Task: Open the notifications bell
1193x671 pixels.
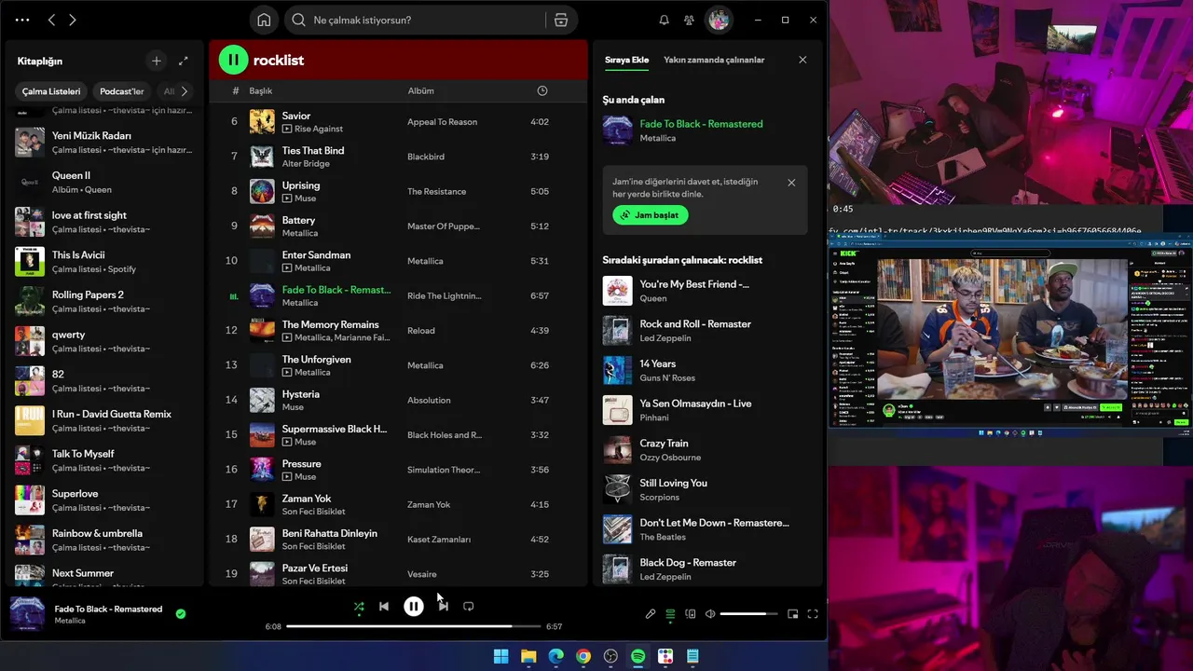Action: pyautogui.click(x=665, y=20)
